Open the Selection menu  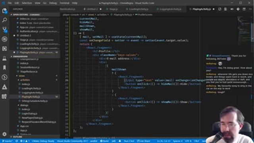pos(27,3)
